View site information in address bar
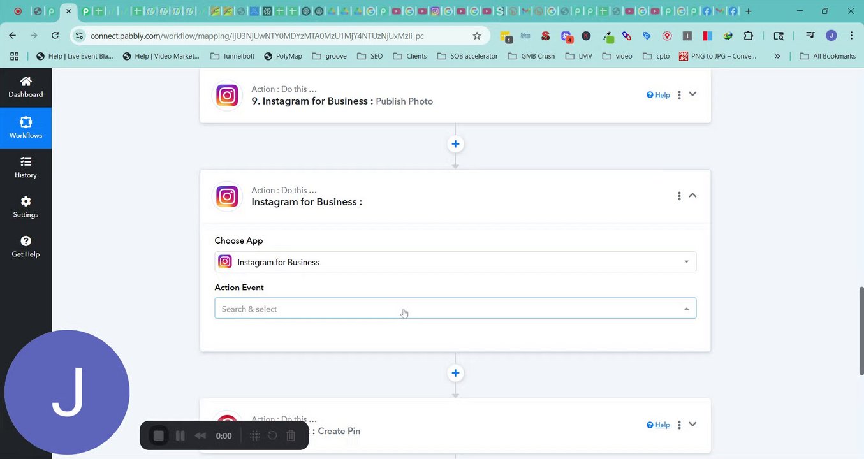The width and height of the screenshot is (864, 459). (78, 36)
